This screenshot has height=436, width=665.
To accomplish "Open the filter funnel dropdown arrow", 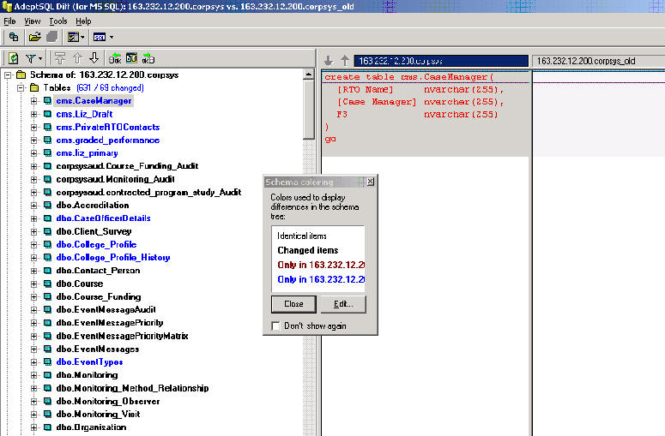I will click(x=40, y=59).
